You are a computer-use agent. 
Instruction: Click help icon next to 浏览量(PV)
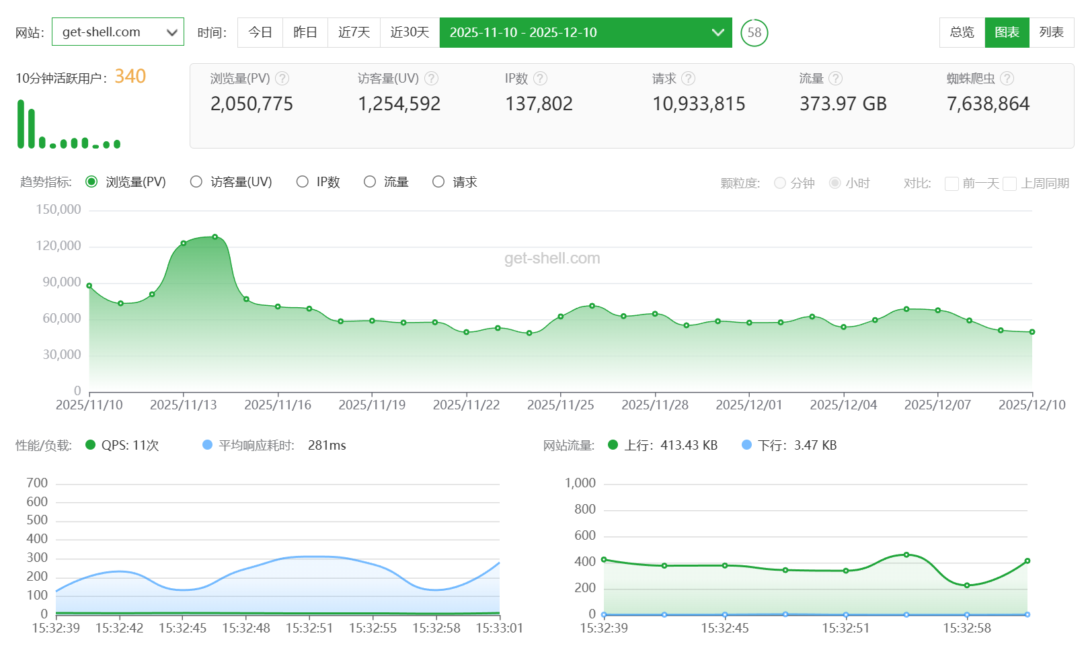(x=282, y=79)
